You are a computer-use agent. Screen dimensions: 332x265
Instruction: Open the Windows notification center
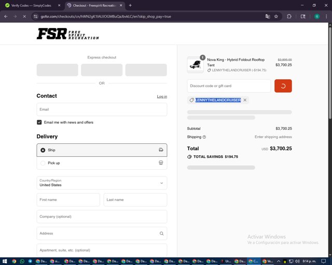click(x=324, y=261)
